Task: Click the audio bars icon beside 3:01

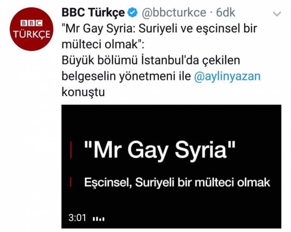Action: pyautogui.click(x=99, y=219)
